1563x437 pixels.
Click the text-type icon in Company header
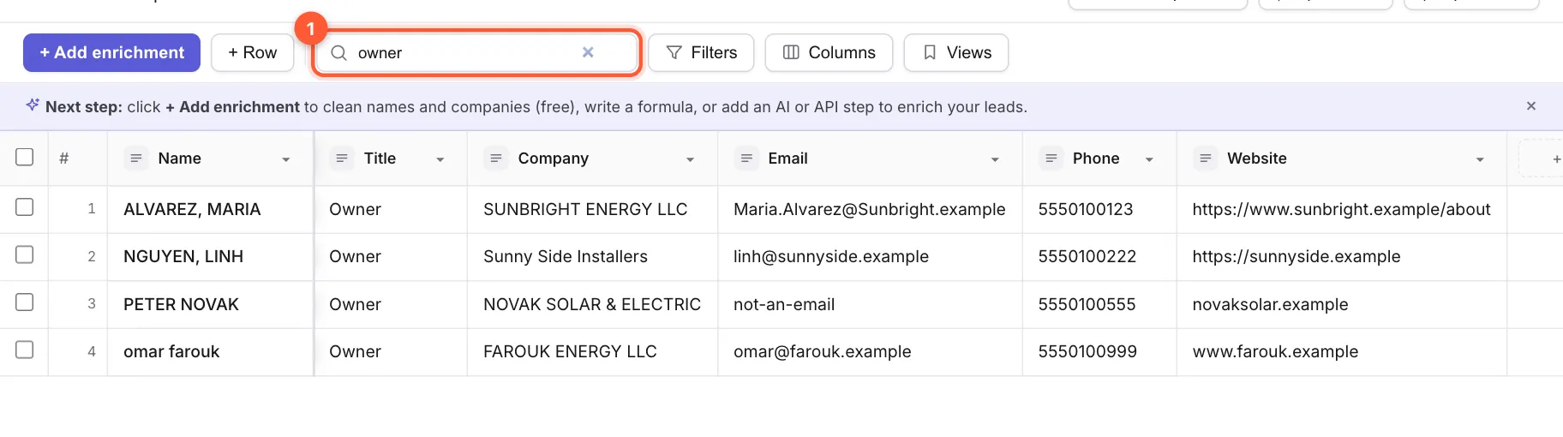coord(496,159)
